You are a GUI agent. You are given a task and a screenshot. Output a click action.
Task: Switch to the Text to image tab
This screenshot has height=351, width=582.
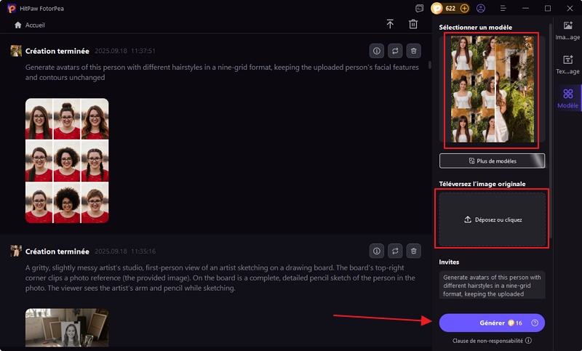pos(567,64)
